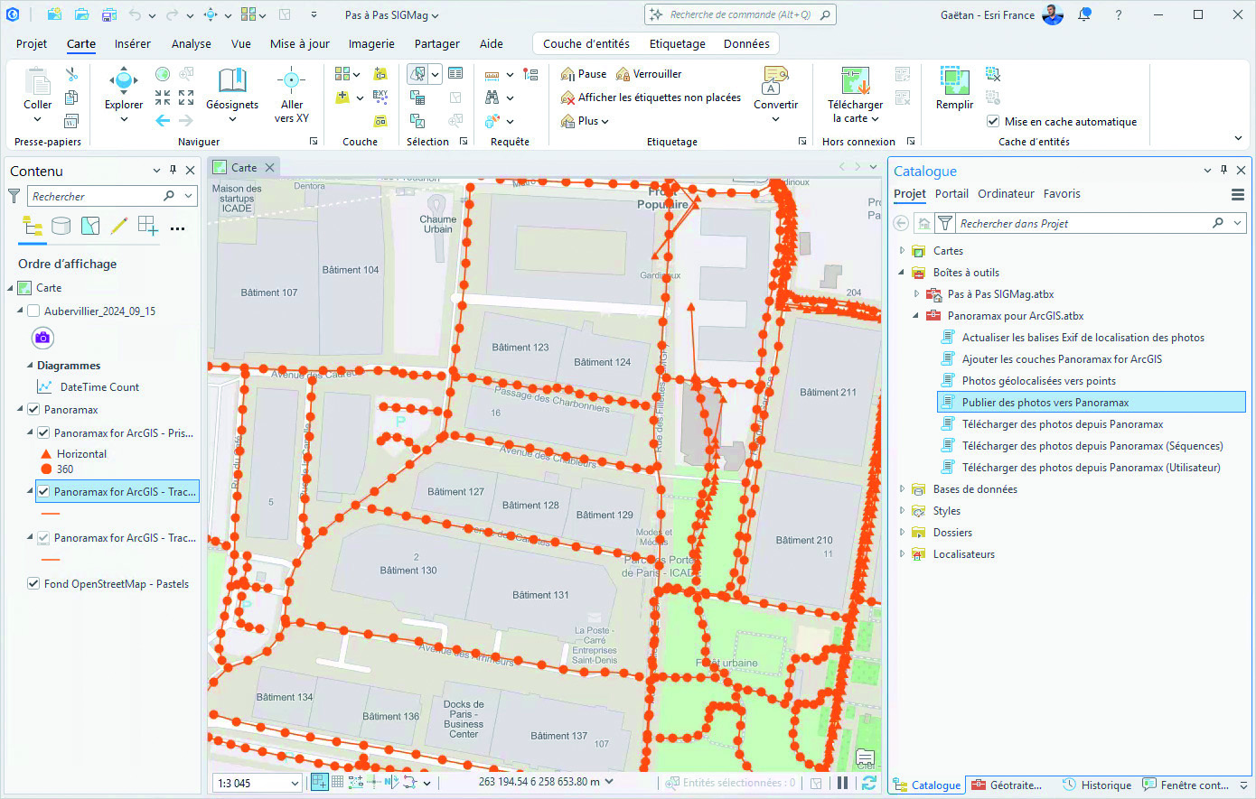Switch to the Imagerie ribbon tab
Viewport: 1256px width, 799px height.
coord(371,43)
